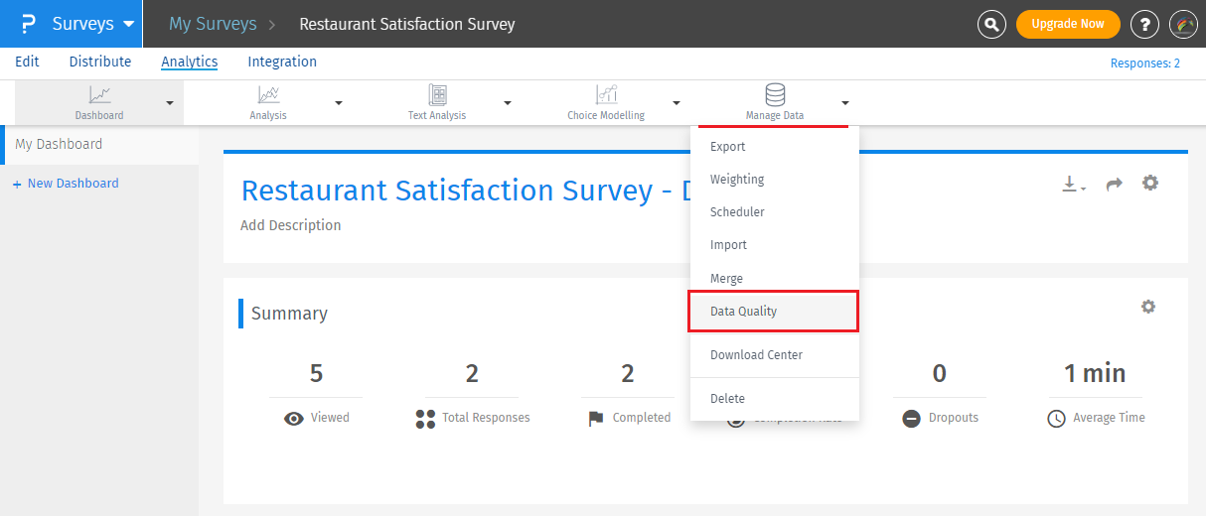Open the Dashboard chart icon
This screenshot has width=1206, height=516.
point(99,95)
